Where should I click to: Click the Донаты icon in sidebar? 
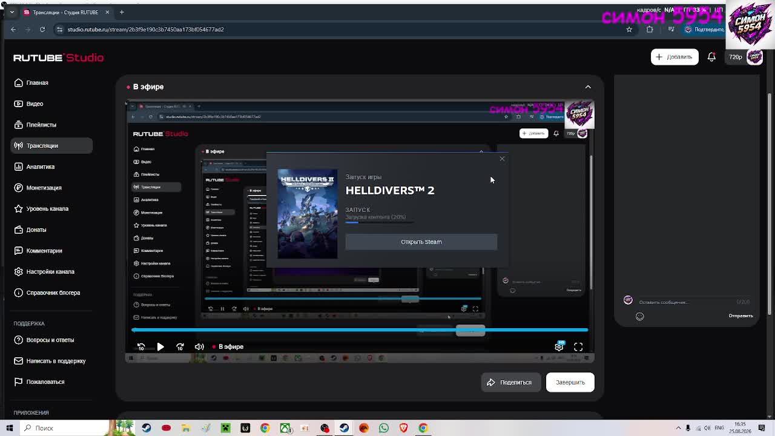(19, 230)
